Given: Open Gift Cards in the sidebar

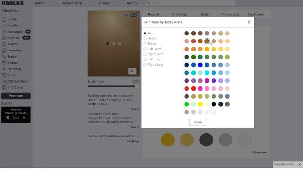Looking at the screenshot, I should [x=13, y=87].
